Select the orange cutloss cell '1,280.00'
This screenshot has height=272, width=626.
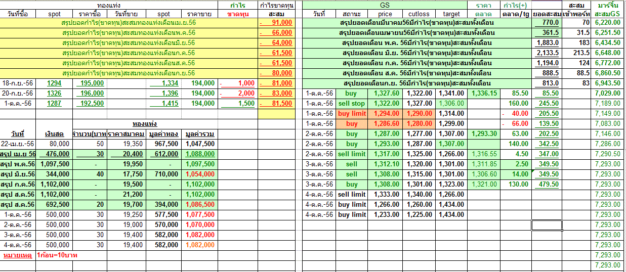point(419,123)
